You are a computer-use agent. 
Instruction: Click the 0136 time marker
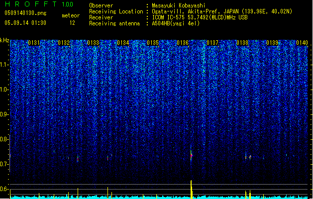(x=183, y=43)
